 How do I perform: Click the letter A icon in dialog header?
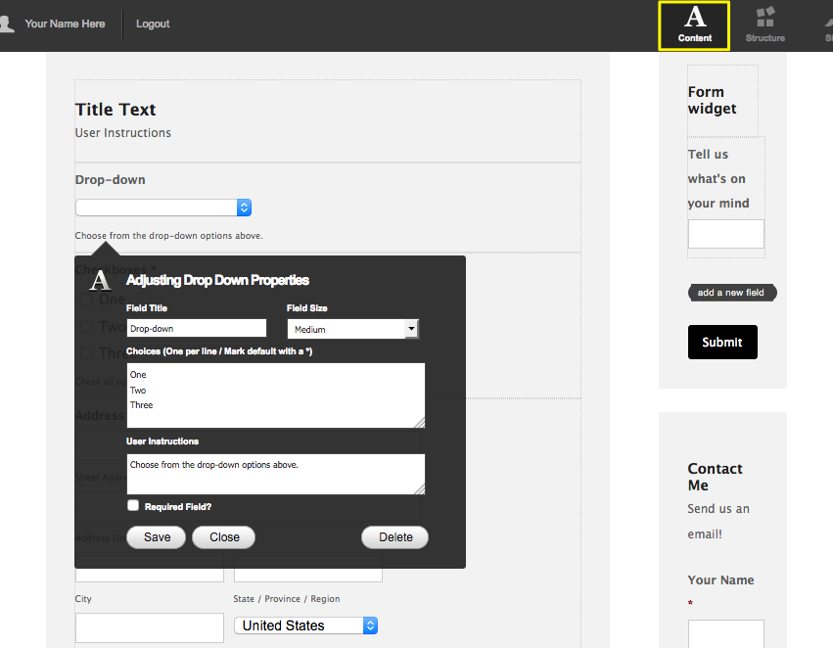coord(101,279)
